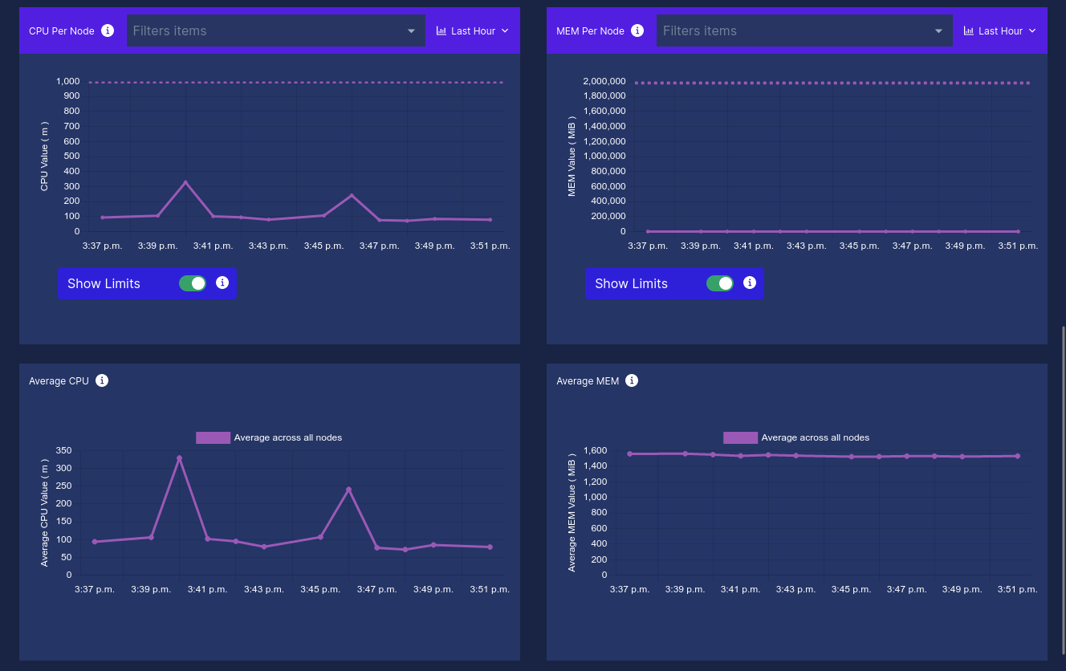Open the MEM Last Hour time range menu
Screen dimensions: 1066x671
[x=1000, y=31]
